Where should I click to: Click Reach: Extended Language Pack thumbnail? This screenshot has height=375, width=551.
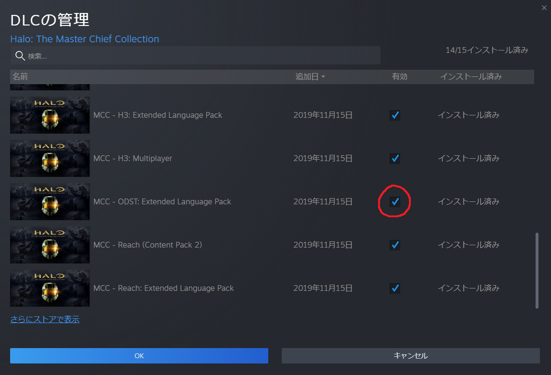(x=50, y=288)
